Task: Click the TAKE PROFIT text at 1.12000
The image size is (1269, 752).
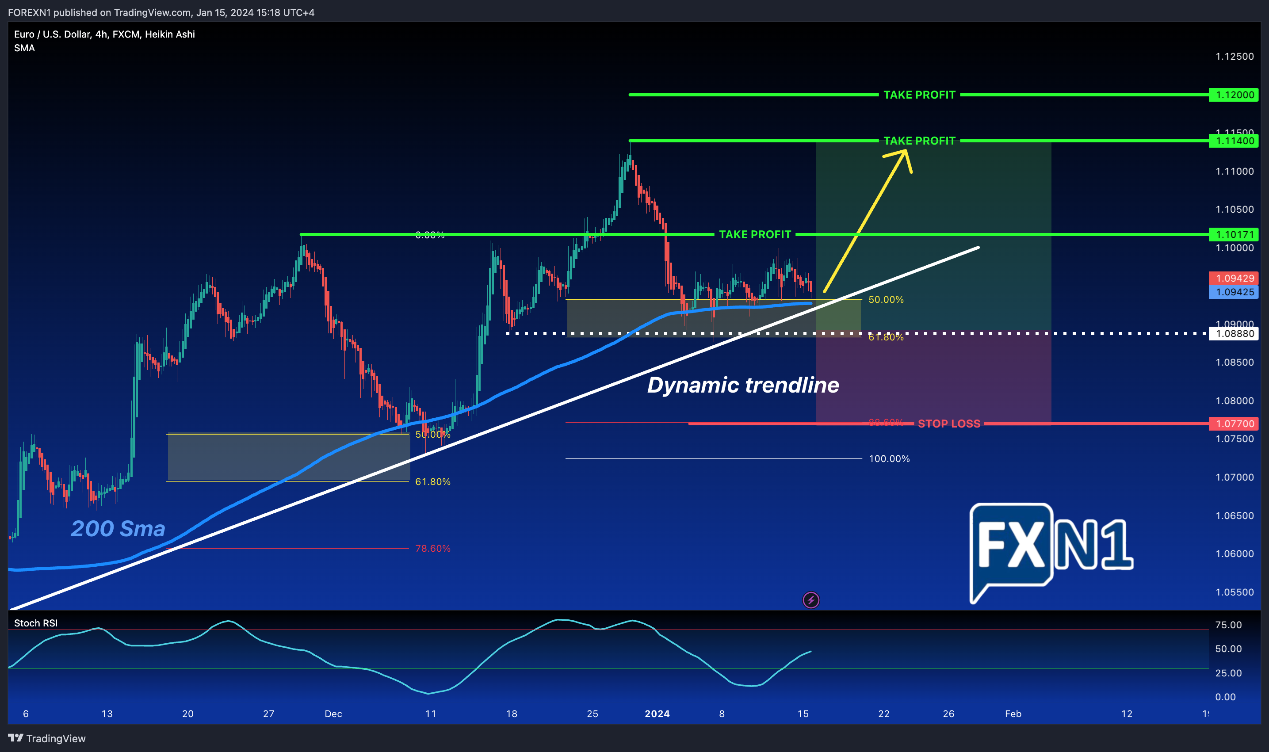Action: click(x=919, y=95)
